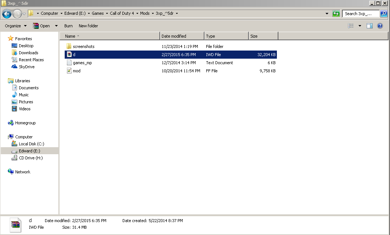Open the view options dropdown arrow
The image size is (390, 235).
(x=360, y=26)
